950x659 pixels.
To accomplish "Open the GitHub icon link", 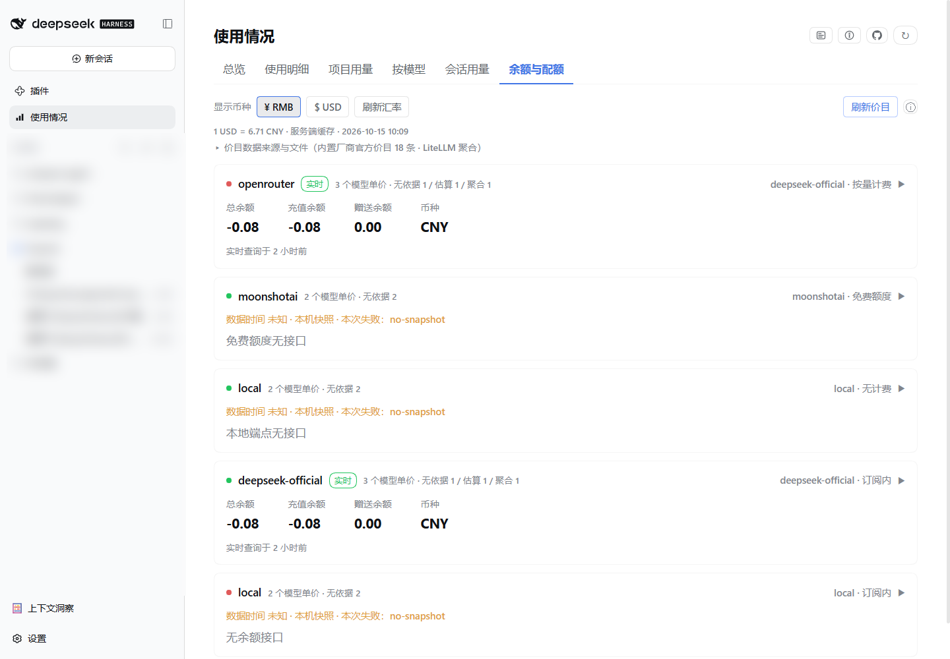I will click(x=877, y=36).
